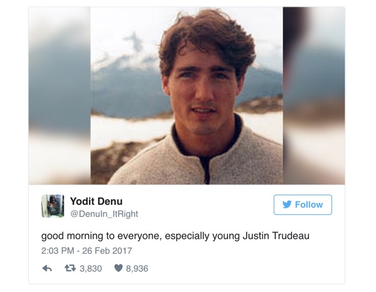Image resolution: width=376 pixels, height=292 pixels.
Task: Click the reply arrow icon
Action: (47, 268)
